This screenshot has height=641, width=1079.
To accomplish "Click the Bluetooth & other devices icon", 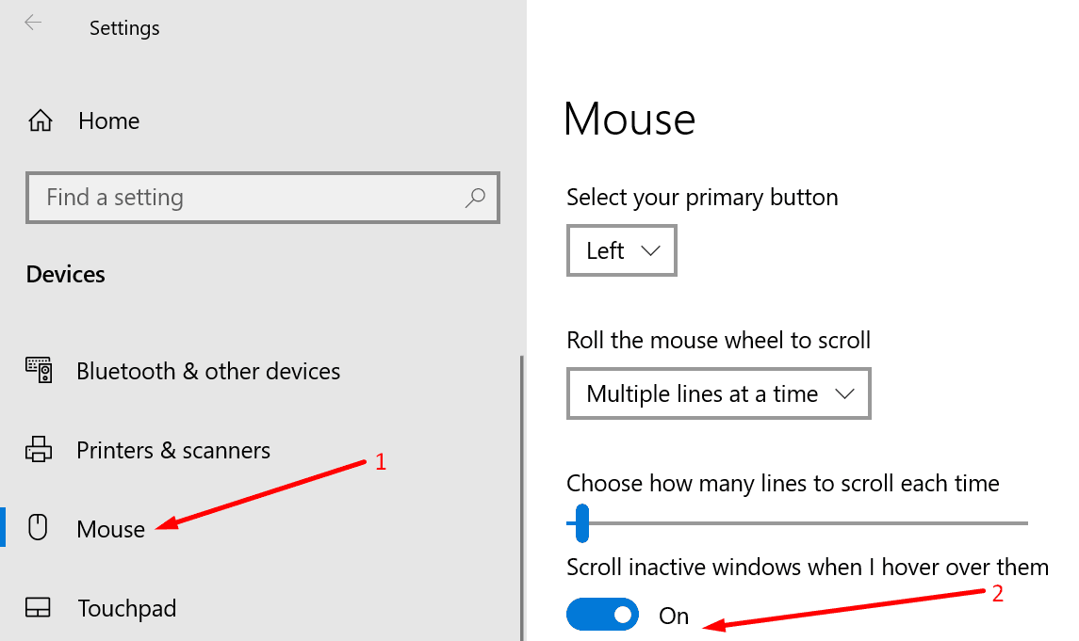I will click(x=39, y=370).
